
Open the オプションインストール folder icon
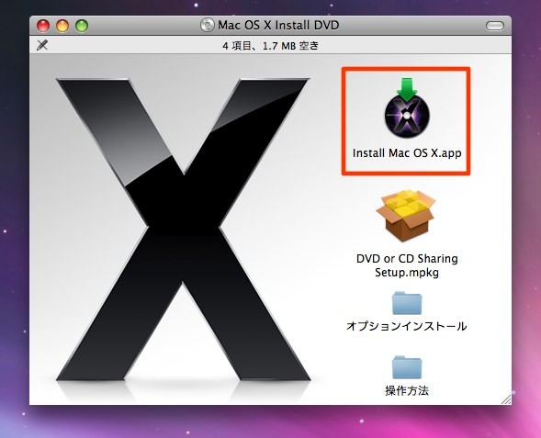tap(407, 303)
